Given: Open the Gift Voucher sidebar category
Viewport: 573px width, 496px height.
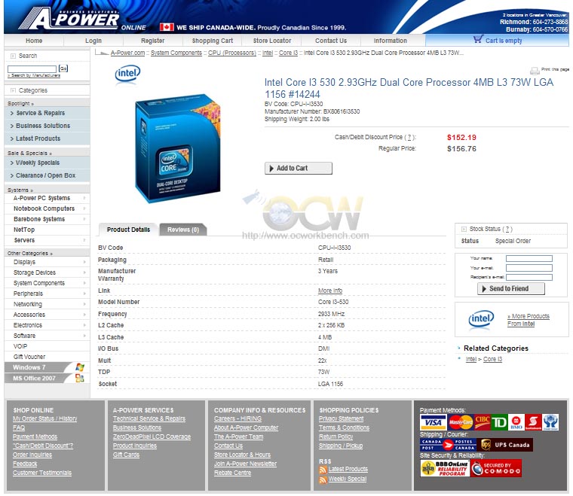Looking at the screenshot, I should (29, 357).
